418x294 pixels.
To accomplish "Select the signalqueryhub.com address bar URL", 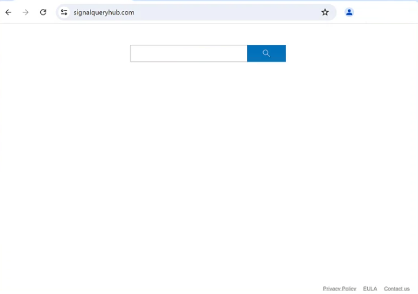I will pos(104,12).
